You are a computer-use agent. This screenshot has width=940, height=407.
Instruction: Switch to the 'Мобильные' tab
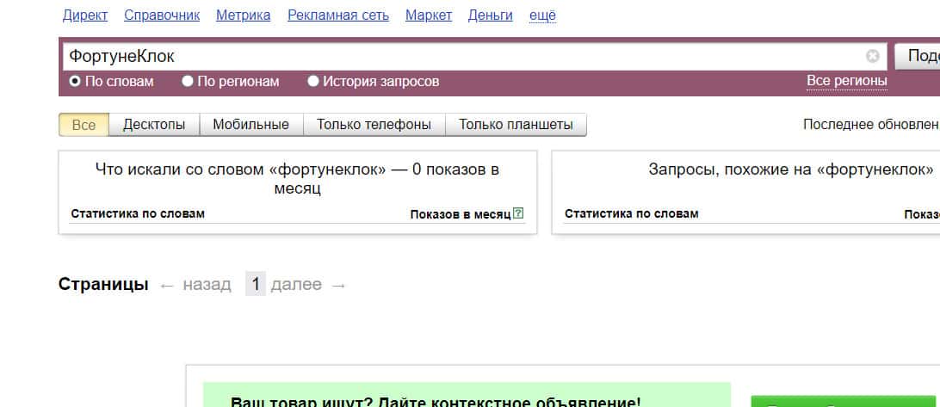coord(251,125)
